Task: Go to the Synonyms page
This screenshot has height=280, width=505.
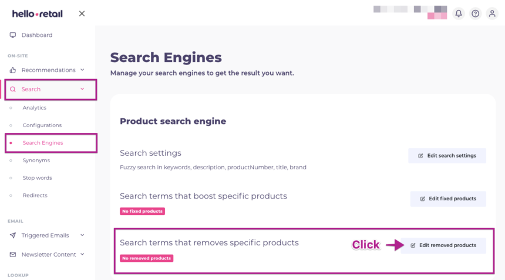Action: (36, 161)
